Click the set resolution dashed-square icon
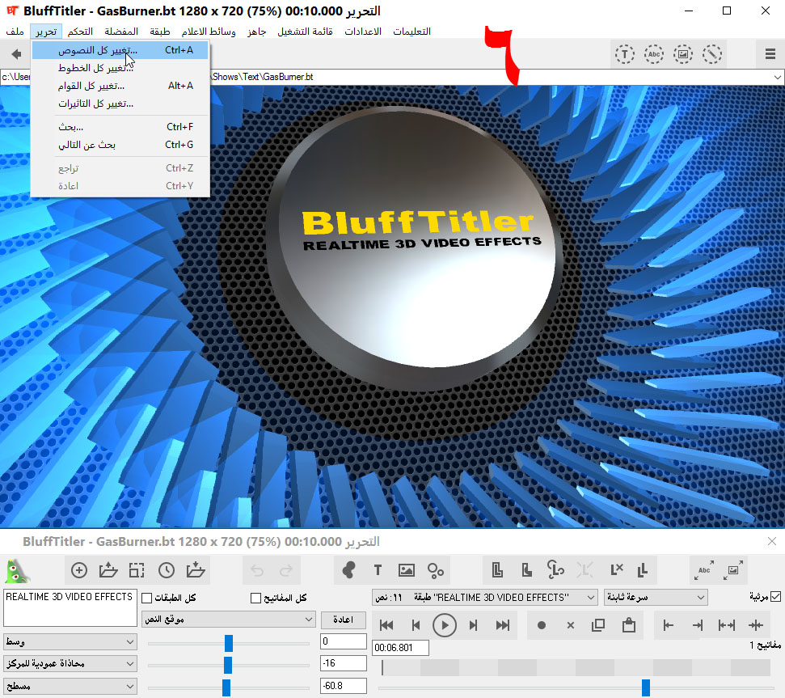The width and height of the screenshot is (785, 698). [137, 570]
